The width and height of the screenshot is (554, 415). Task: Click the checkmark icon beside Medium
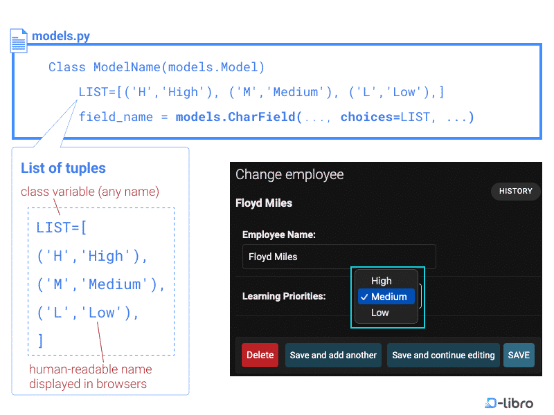tap(364, 296)
